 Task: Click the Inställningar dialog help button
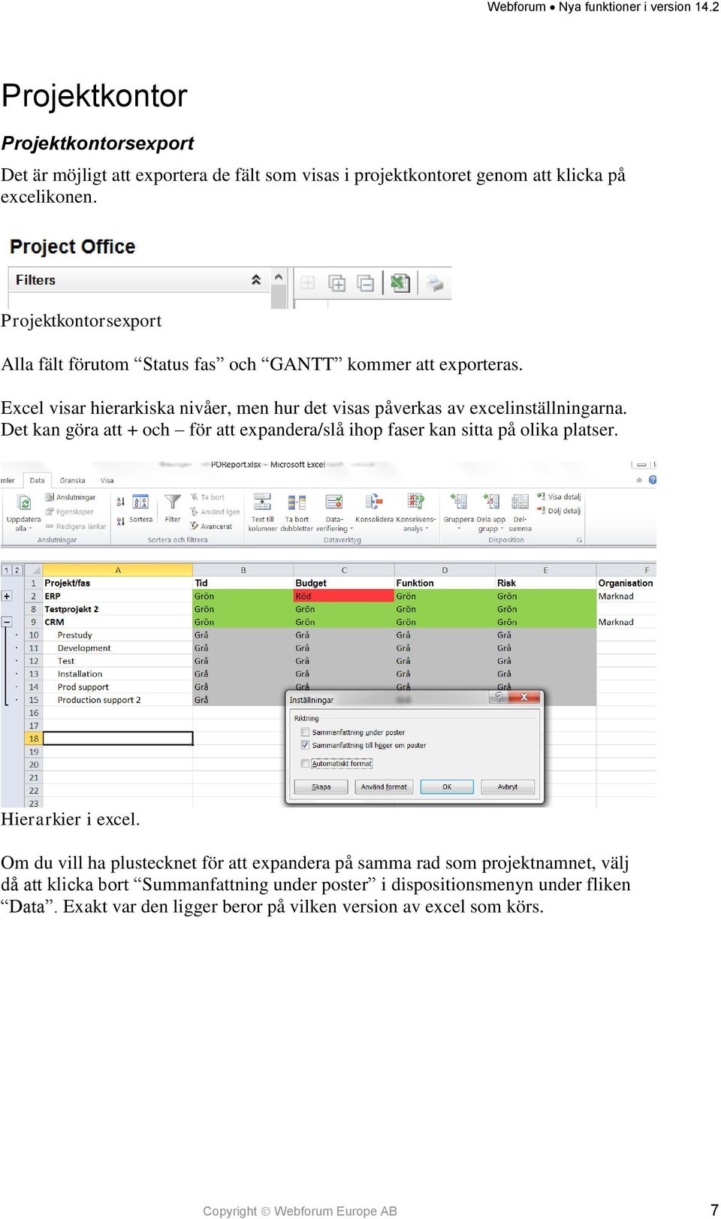pos(498,698)
